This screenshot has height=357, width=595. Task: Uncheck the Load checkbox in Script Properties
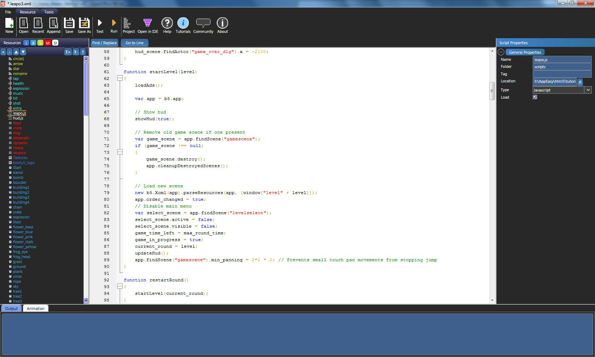535,97
